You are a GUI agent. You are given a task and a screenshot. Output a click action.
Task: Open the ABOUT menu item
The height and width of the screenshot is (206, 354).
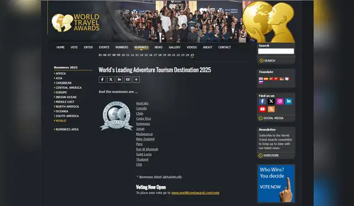[x=207, y=47]
